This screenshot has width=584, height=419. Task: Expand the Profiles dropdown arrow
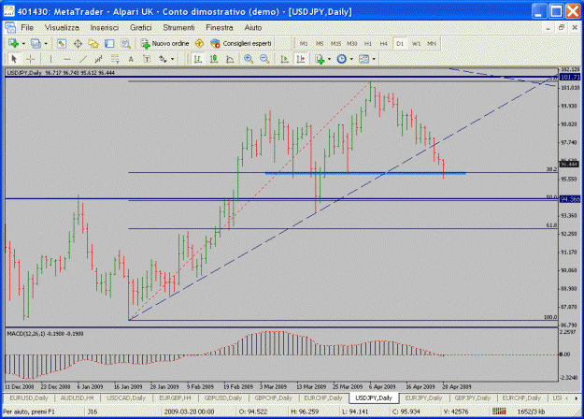[46, 44]
